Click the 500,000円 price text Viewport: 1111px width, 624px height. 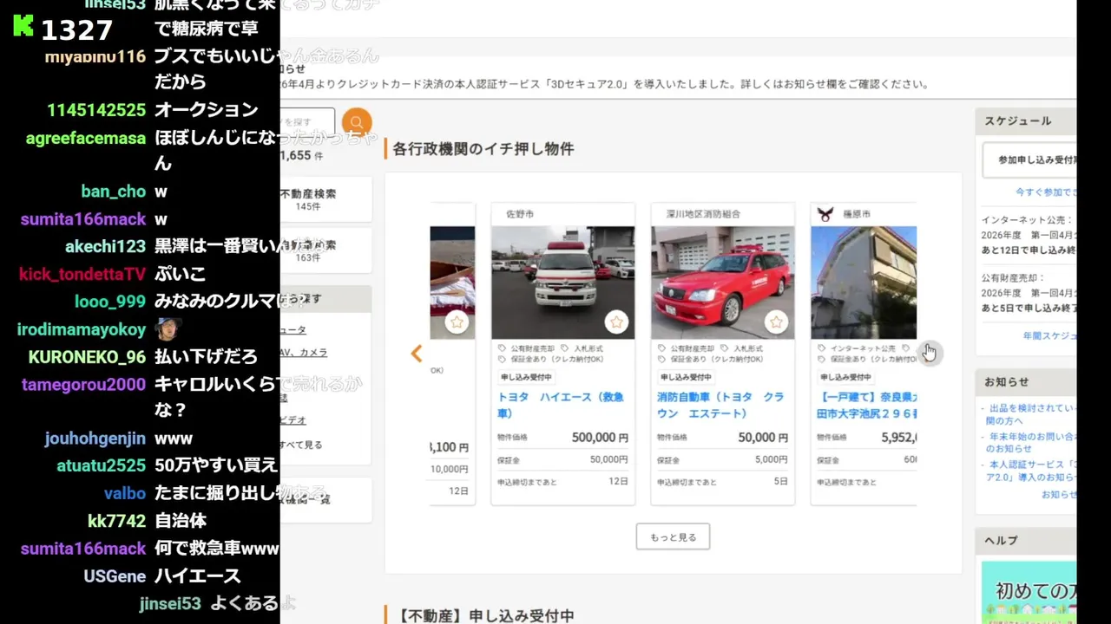[x=600, y=438]
